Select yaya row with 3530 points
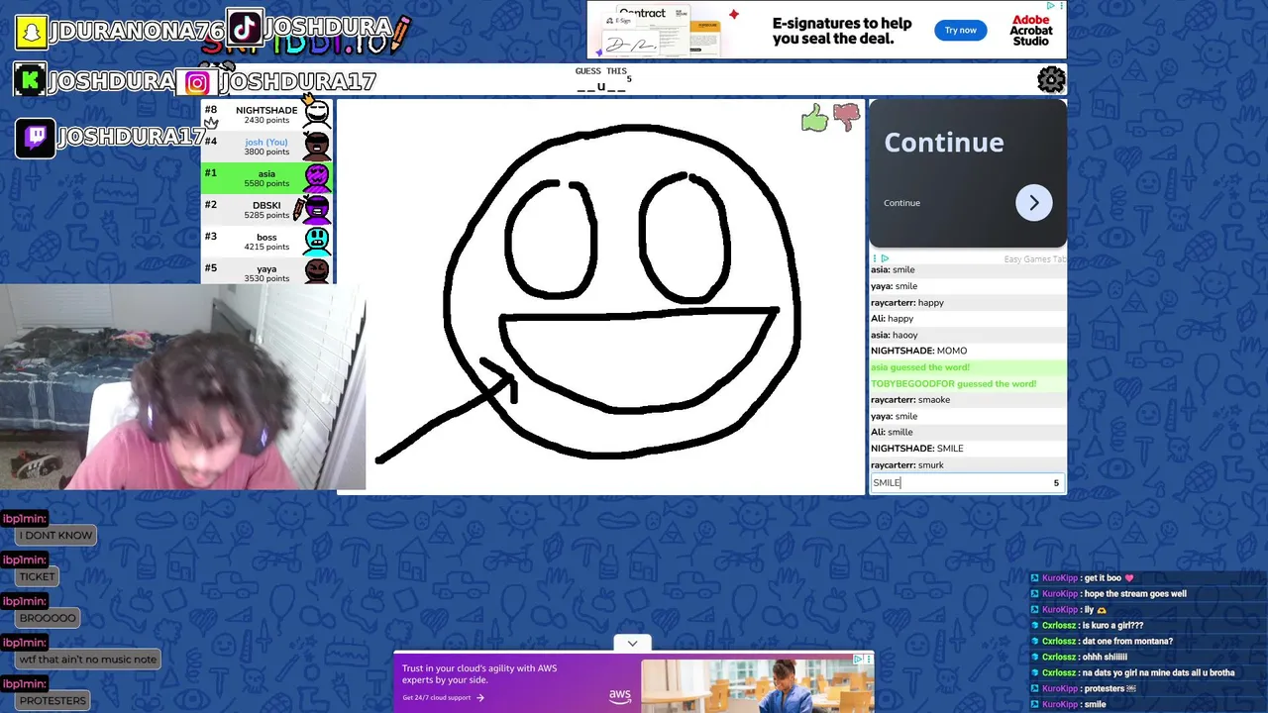This screenshot has height=713, width=1268. [x=267, y=271]
